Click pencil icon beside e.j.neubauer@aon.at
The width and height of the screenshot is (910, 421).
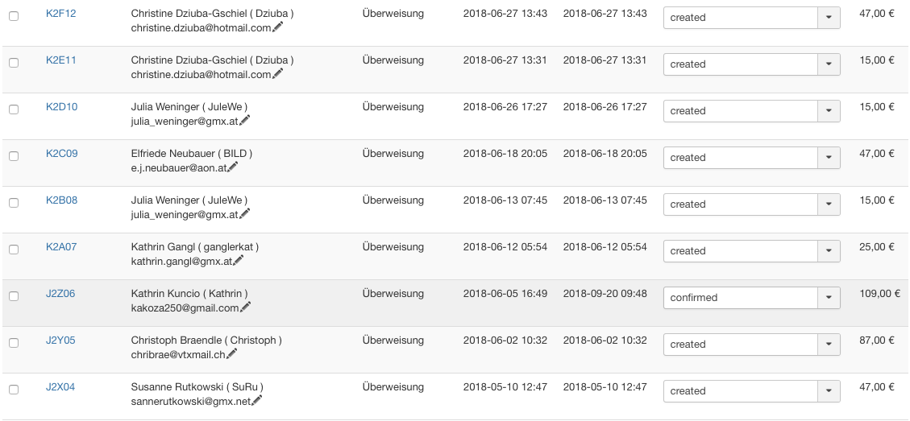coord(233,167)
